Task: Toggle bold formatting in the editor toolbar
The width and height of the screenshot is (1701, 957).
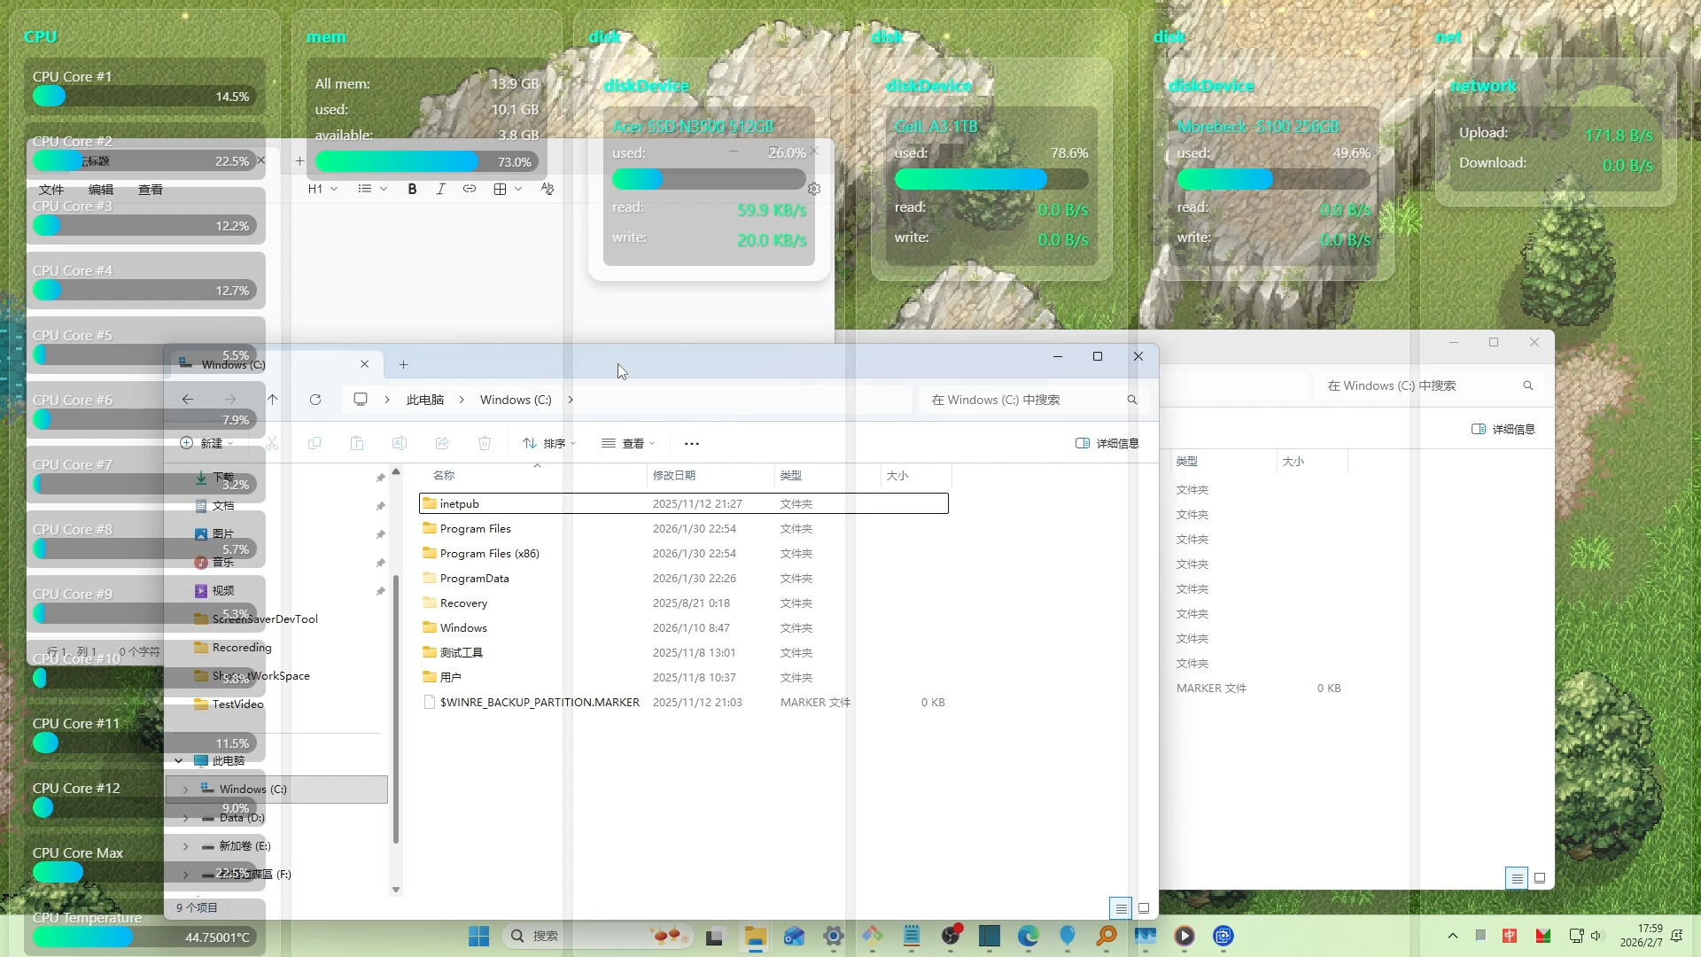Action: coord(412,189)
